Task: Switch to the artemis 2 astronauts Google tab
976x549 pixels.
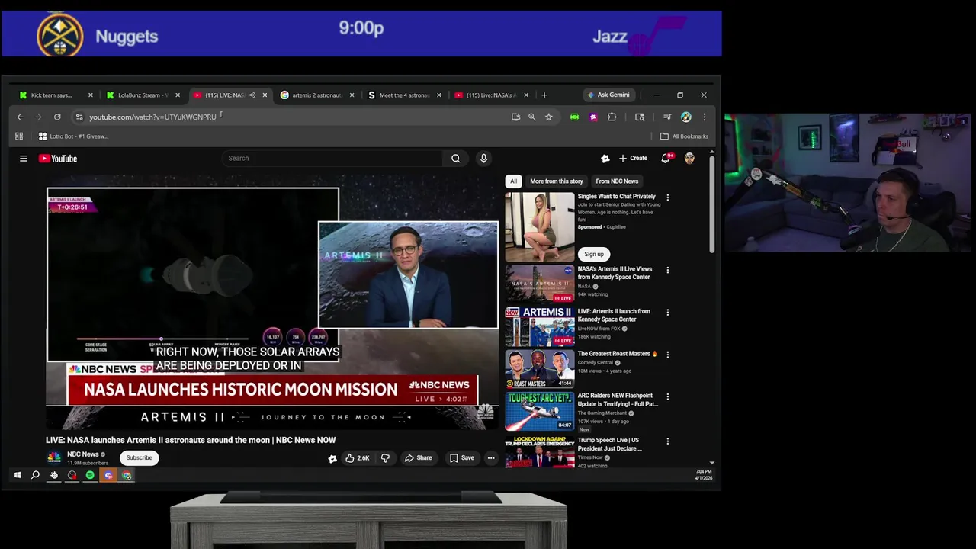Action: click(x=316, y=95)
